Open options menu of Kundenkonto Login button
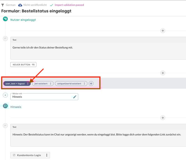This screenshot has width=186, height=160. [47, 155]
